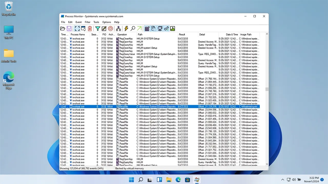Click the PID column header
This screenshot has height=184, width=328.
[x=103, y=34]
